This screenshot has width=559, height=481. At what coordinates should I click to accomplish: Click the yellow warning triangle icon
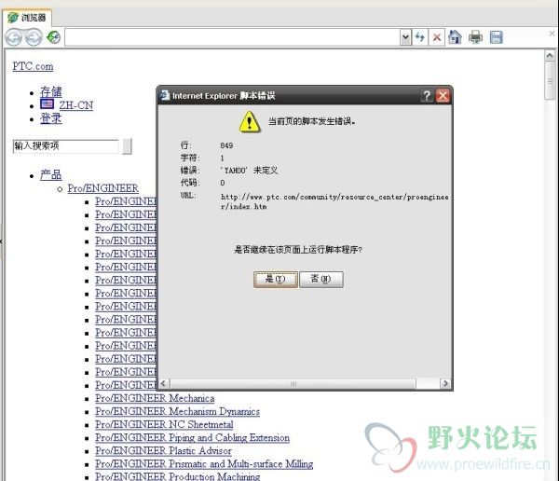tap(250, 122)
